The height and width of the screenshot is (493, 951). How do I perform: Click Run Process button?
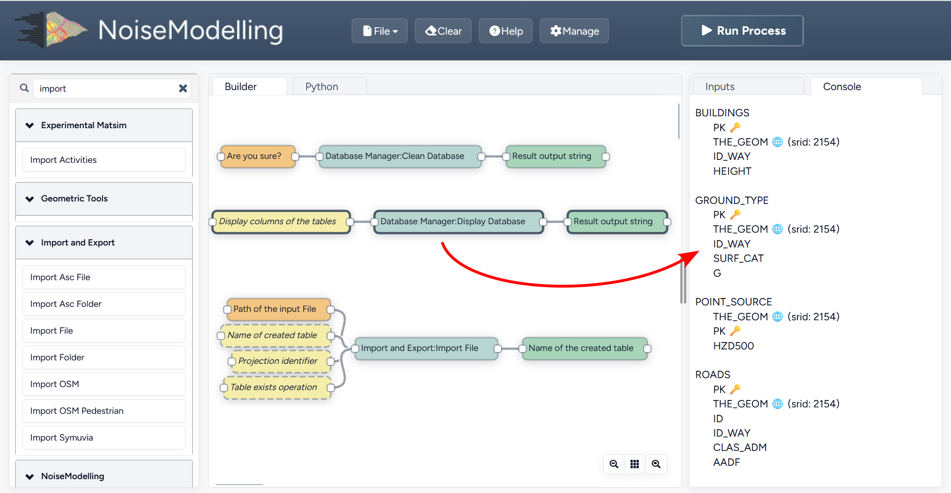tap(742, 31)
